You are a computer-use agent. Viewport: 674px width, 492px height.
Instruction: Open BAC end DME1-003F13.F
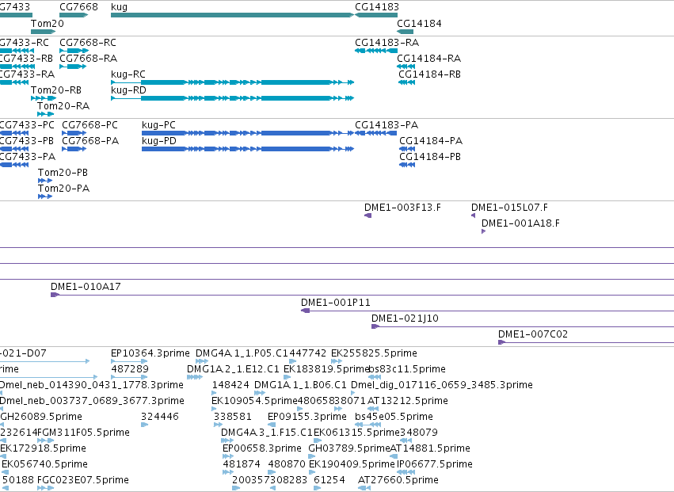[x=368, y=215]
